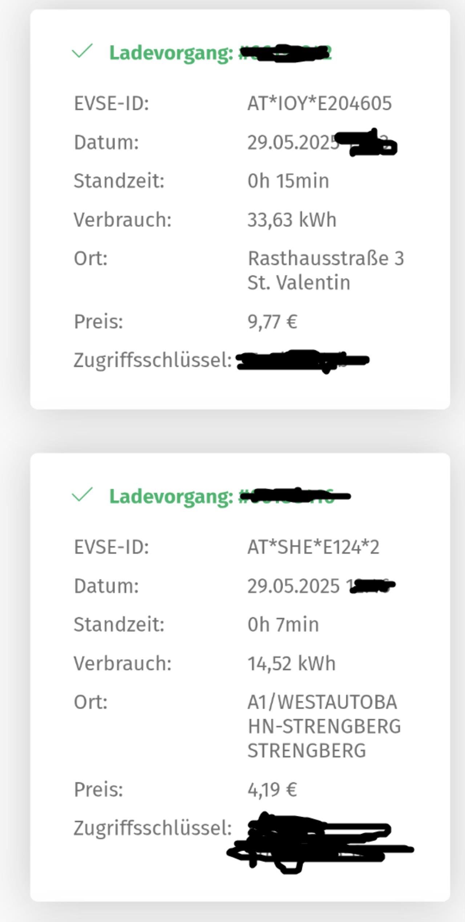Click the 4,19 € price value
465x922 pixels.
pos(272,790)
